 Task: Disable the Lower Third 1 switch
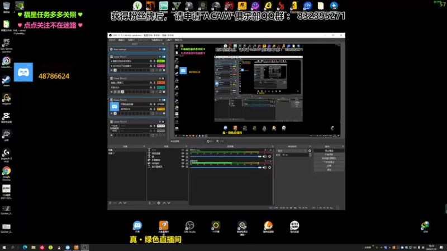(x=164, y=57)
